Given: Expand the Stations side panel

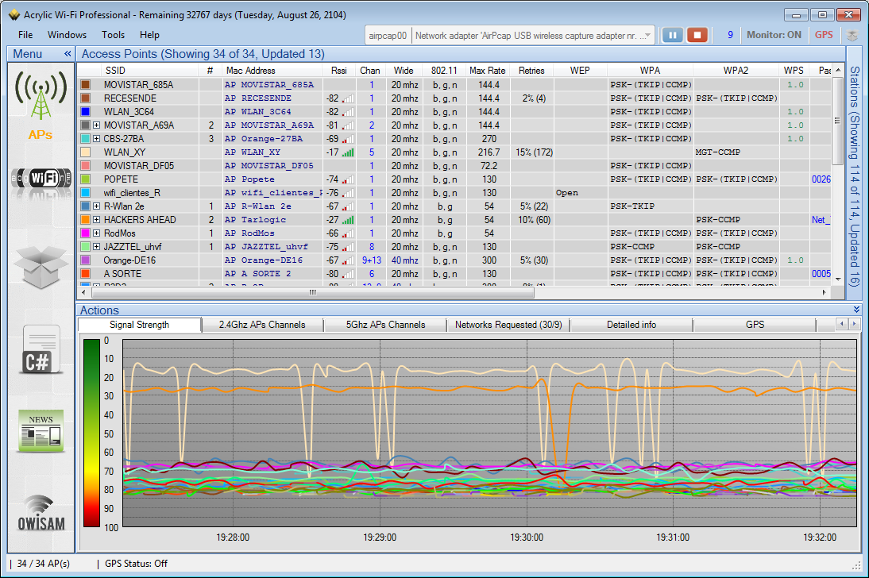Looking at the screenshot, I should coord(854,176).
